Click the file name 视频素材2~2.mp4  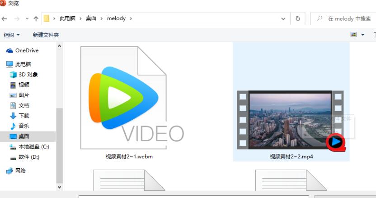(291, 157)
